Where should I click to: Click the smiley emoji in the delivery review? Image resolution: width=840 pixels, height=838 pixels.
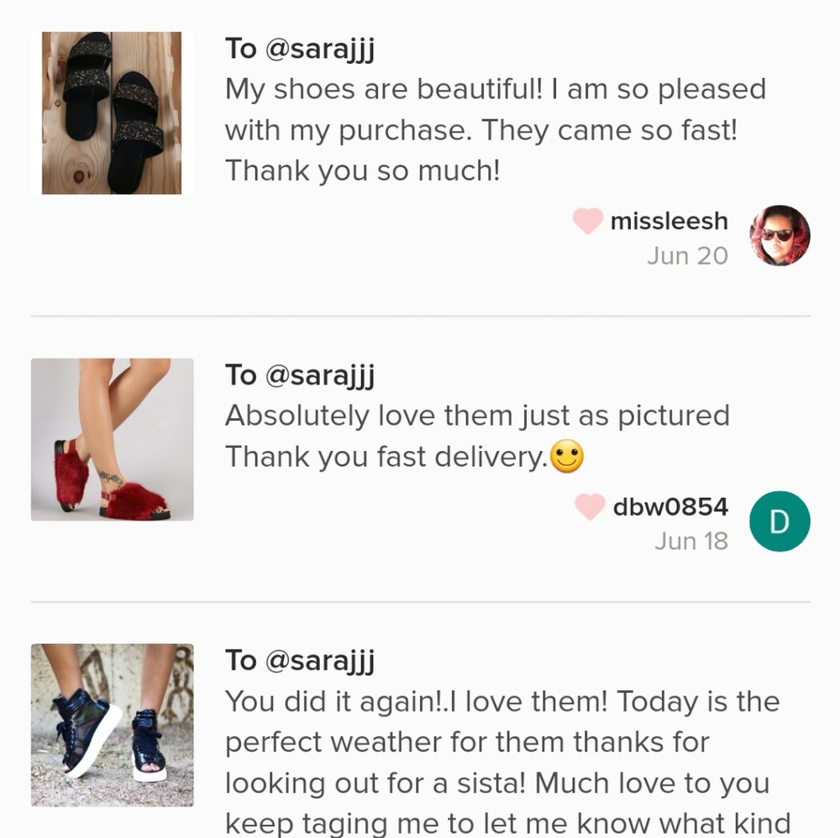(x=567, y=457)
